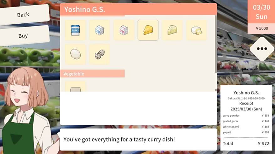
Task: Select the white egg item
Action: pyautogui.click(x=76, y=54)
